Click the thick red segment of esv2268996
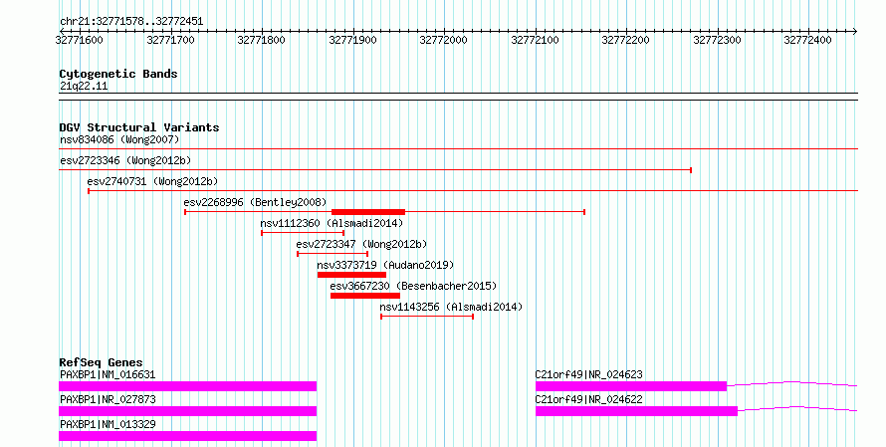The width and height of the screenshot is (886, 447). (x=368, y=212)
